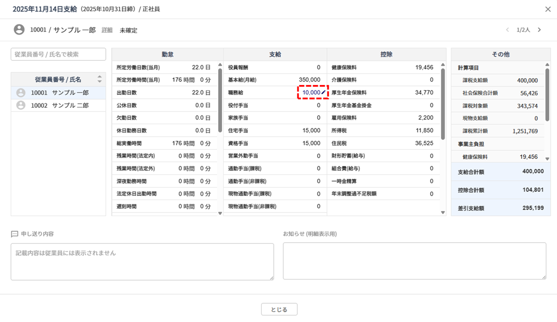Focus the 従業員番号 / 氏名で検索 search field
This screenshot has width=557, height=322.
coord(58,54)
